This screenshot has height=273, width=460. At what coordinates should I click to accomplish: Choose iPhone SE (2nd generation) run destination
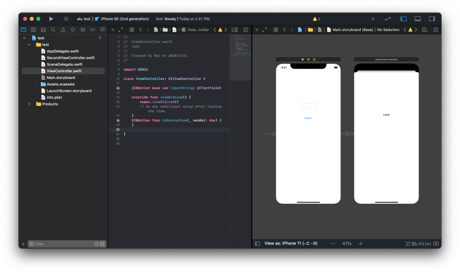[122, 19]
